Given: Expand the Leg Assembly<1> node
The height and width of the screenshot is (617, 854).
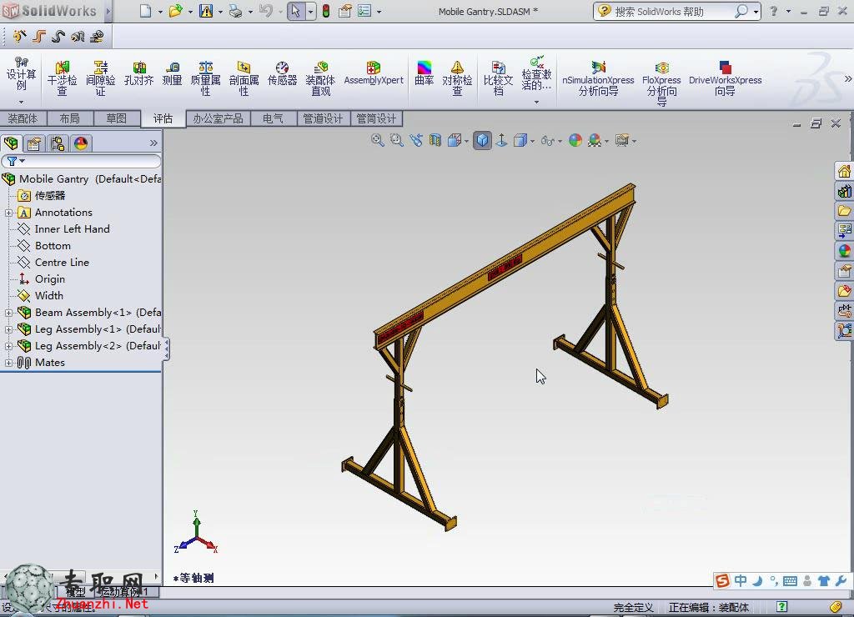Looking at the screenshot, I should 8,329.
